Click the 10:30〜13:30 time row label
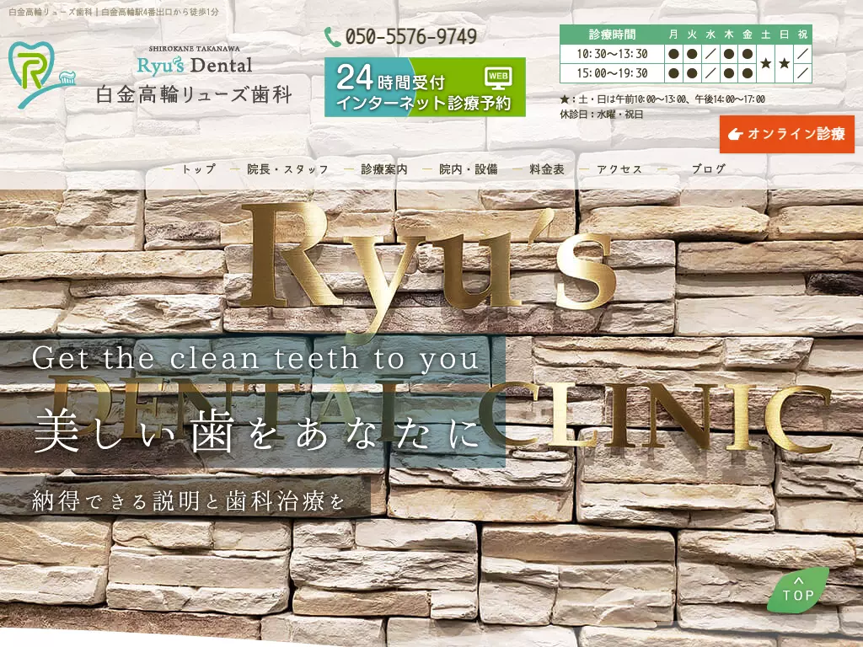863x647 pixels. point(612,54)
